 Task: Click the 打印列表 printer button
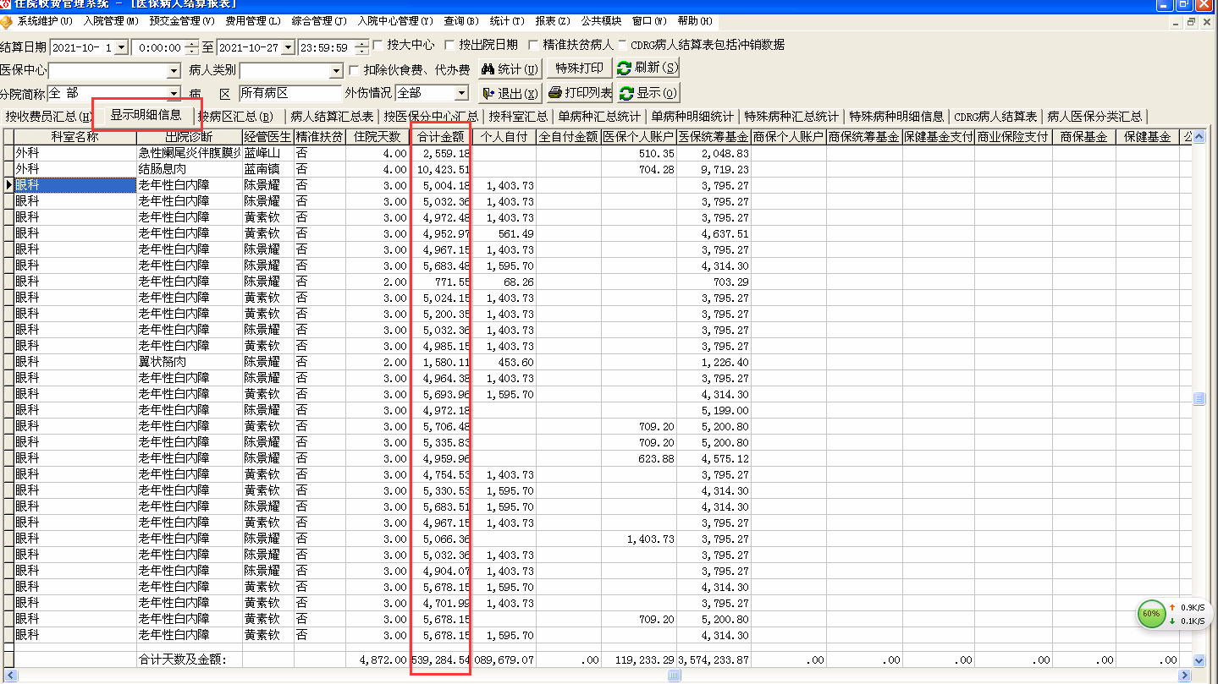(x=580, y=93)
